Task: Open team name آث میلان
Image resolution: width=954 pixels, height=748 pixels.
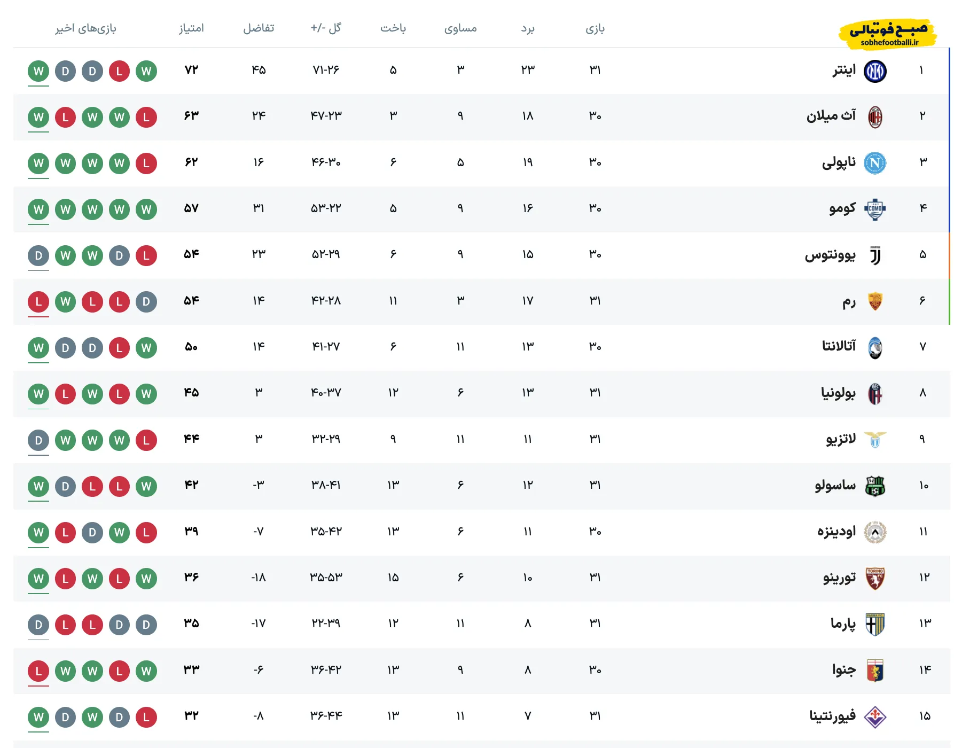Action: 831,116
